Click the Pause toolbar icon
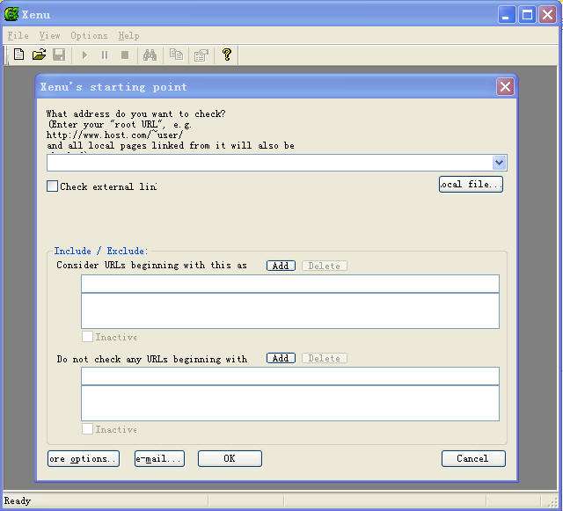The image size is (563, 511). click(105, 55)
